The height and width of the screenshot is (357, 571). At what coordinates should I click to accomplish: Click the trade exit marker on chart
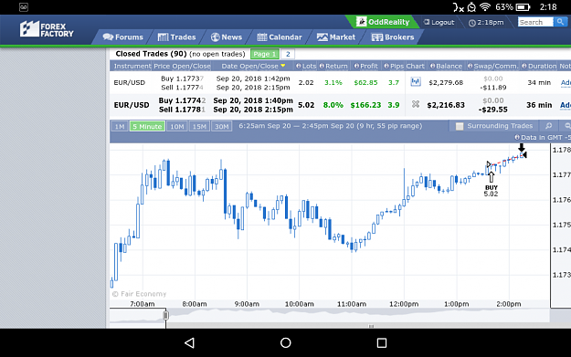(523, 154)
